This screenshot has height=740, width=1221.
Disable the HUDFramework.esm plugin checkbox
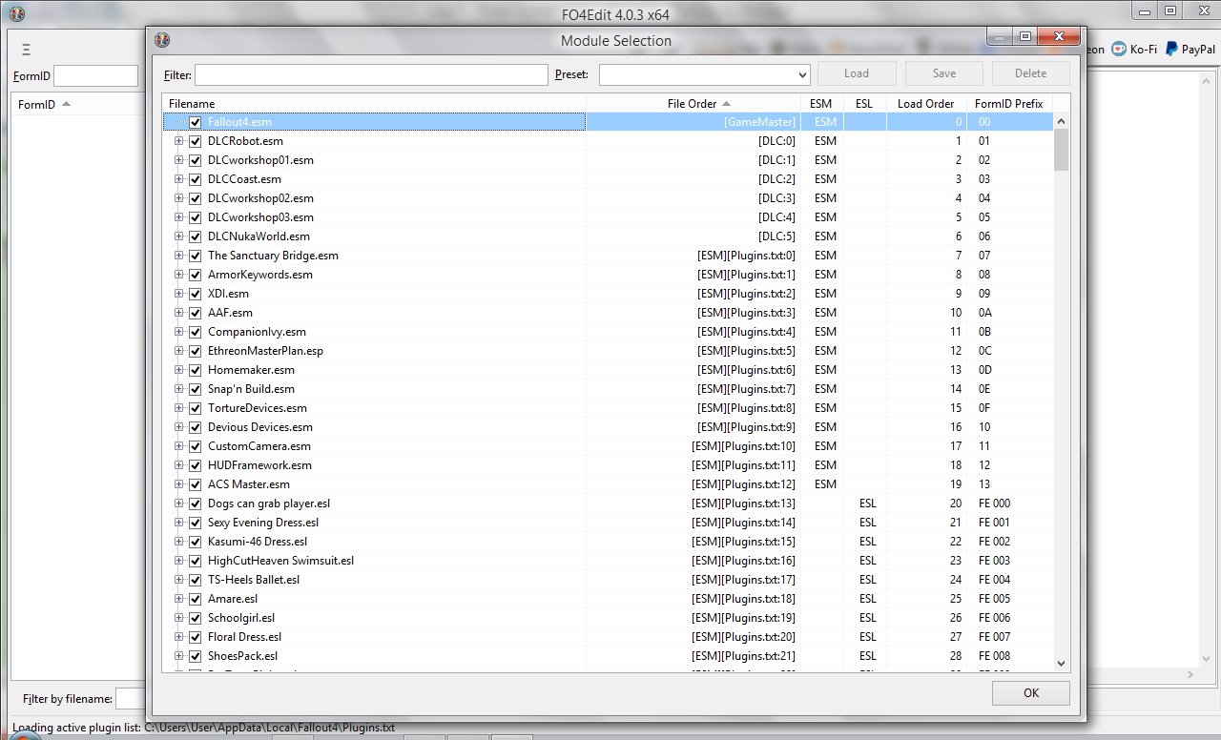point(195,465)
